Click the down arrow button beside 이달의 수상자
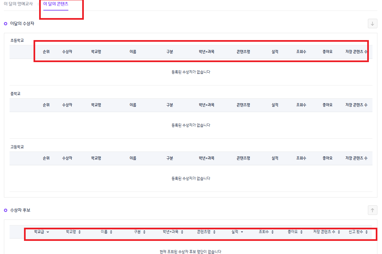This screenshot has width=382, height=254. tap(372, 24)
